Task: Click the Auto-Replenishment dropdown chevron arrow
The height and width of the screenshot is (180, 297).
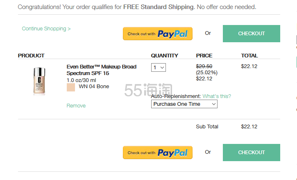Action: point(214,104)
